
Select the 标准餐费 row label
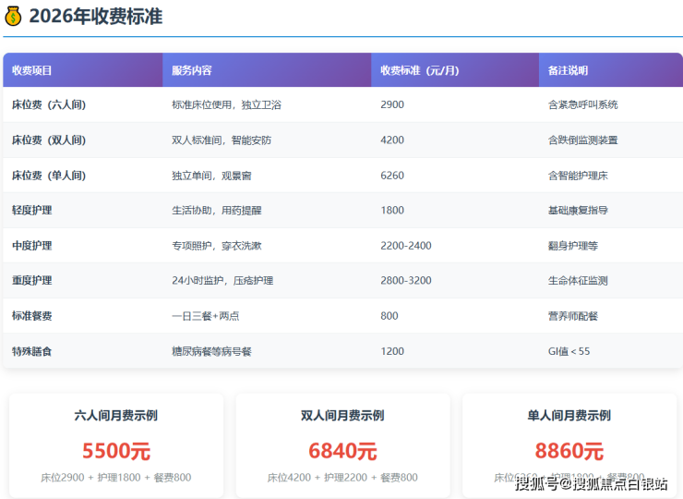[32, 316]
